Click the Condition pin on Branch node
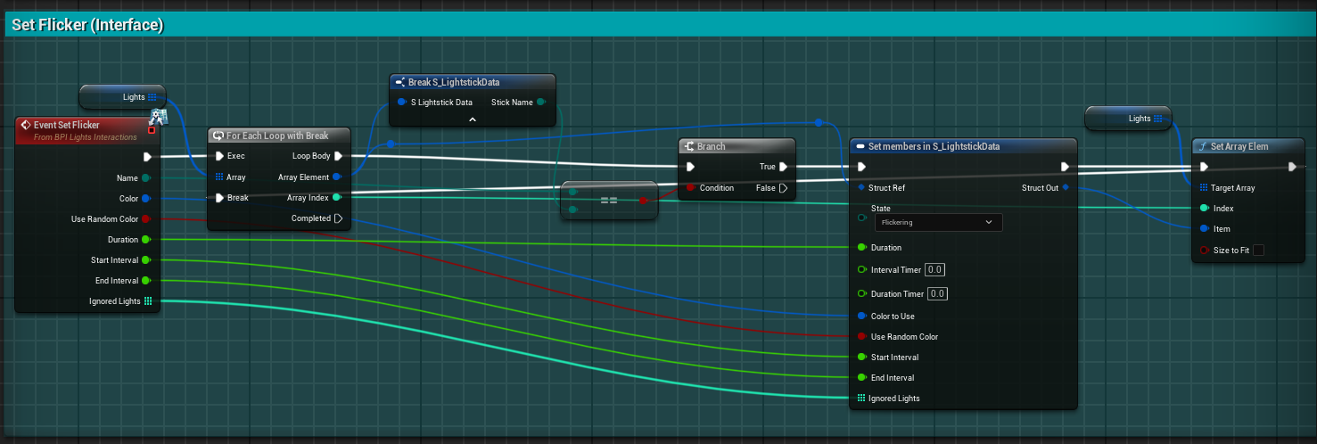1317x444 pixels. pyautogui.click(x=690, y=188)
